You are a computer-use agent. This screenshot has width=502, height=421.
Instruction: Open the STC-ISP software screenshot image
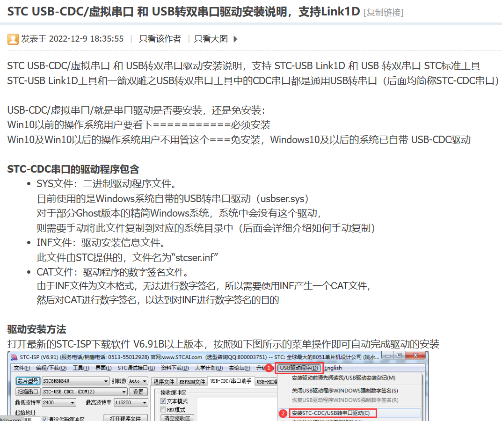(x=218, y=386)
